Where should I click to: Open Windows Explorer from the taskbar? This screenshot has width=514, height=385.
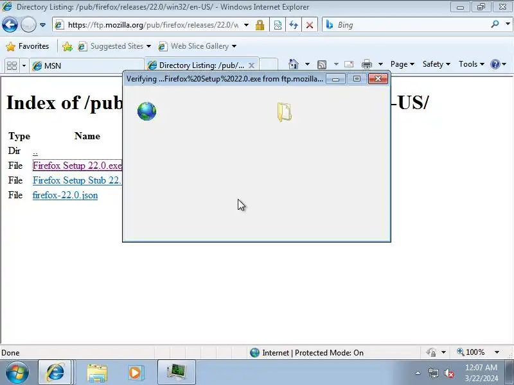(x=97, y=373)
